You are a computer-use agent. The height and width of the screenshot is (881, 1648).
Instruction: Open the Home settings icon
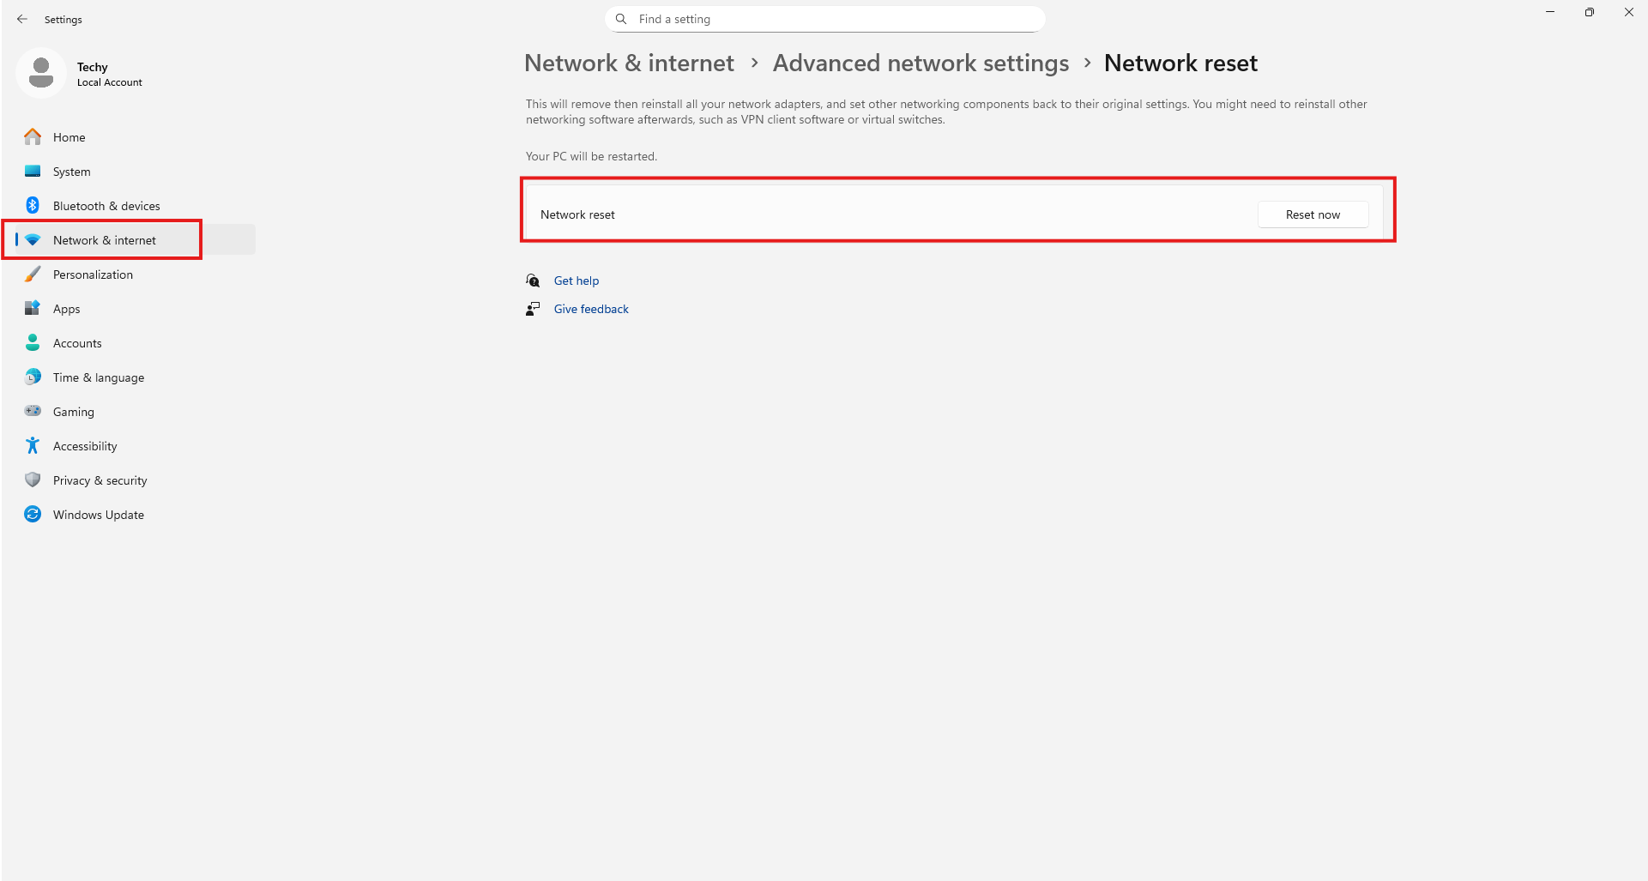[33, 137]
